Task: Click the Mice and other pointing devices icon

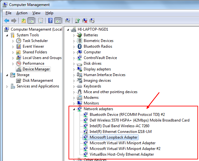Action: pos(80,92)
